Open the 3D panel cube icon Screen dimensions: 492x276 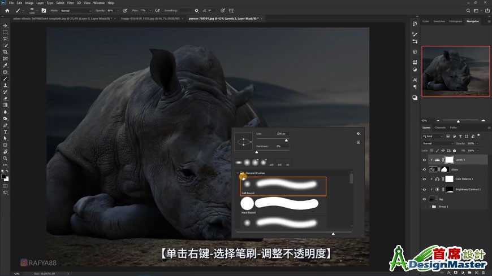point(415,52)
